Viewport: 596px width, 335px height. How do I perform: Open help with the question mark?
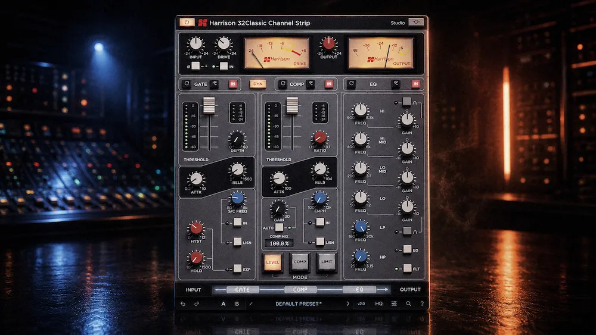[422, 303]
